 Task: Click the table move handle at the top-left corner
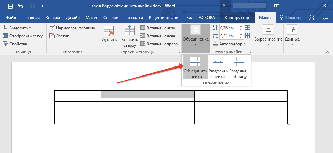coord(52,88)
